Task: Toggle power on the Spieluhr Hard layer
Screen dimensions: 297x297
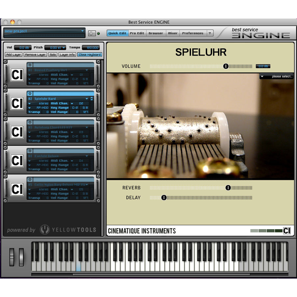Action: tap(30, 94)
